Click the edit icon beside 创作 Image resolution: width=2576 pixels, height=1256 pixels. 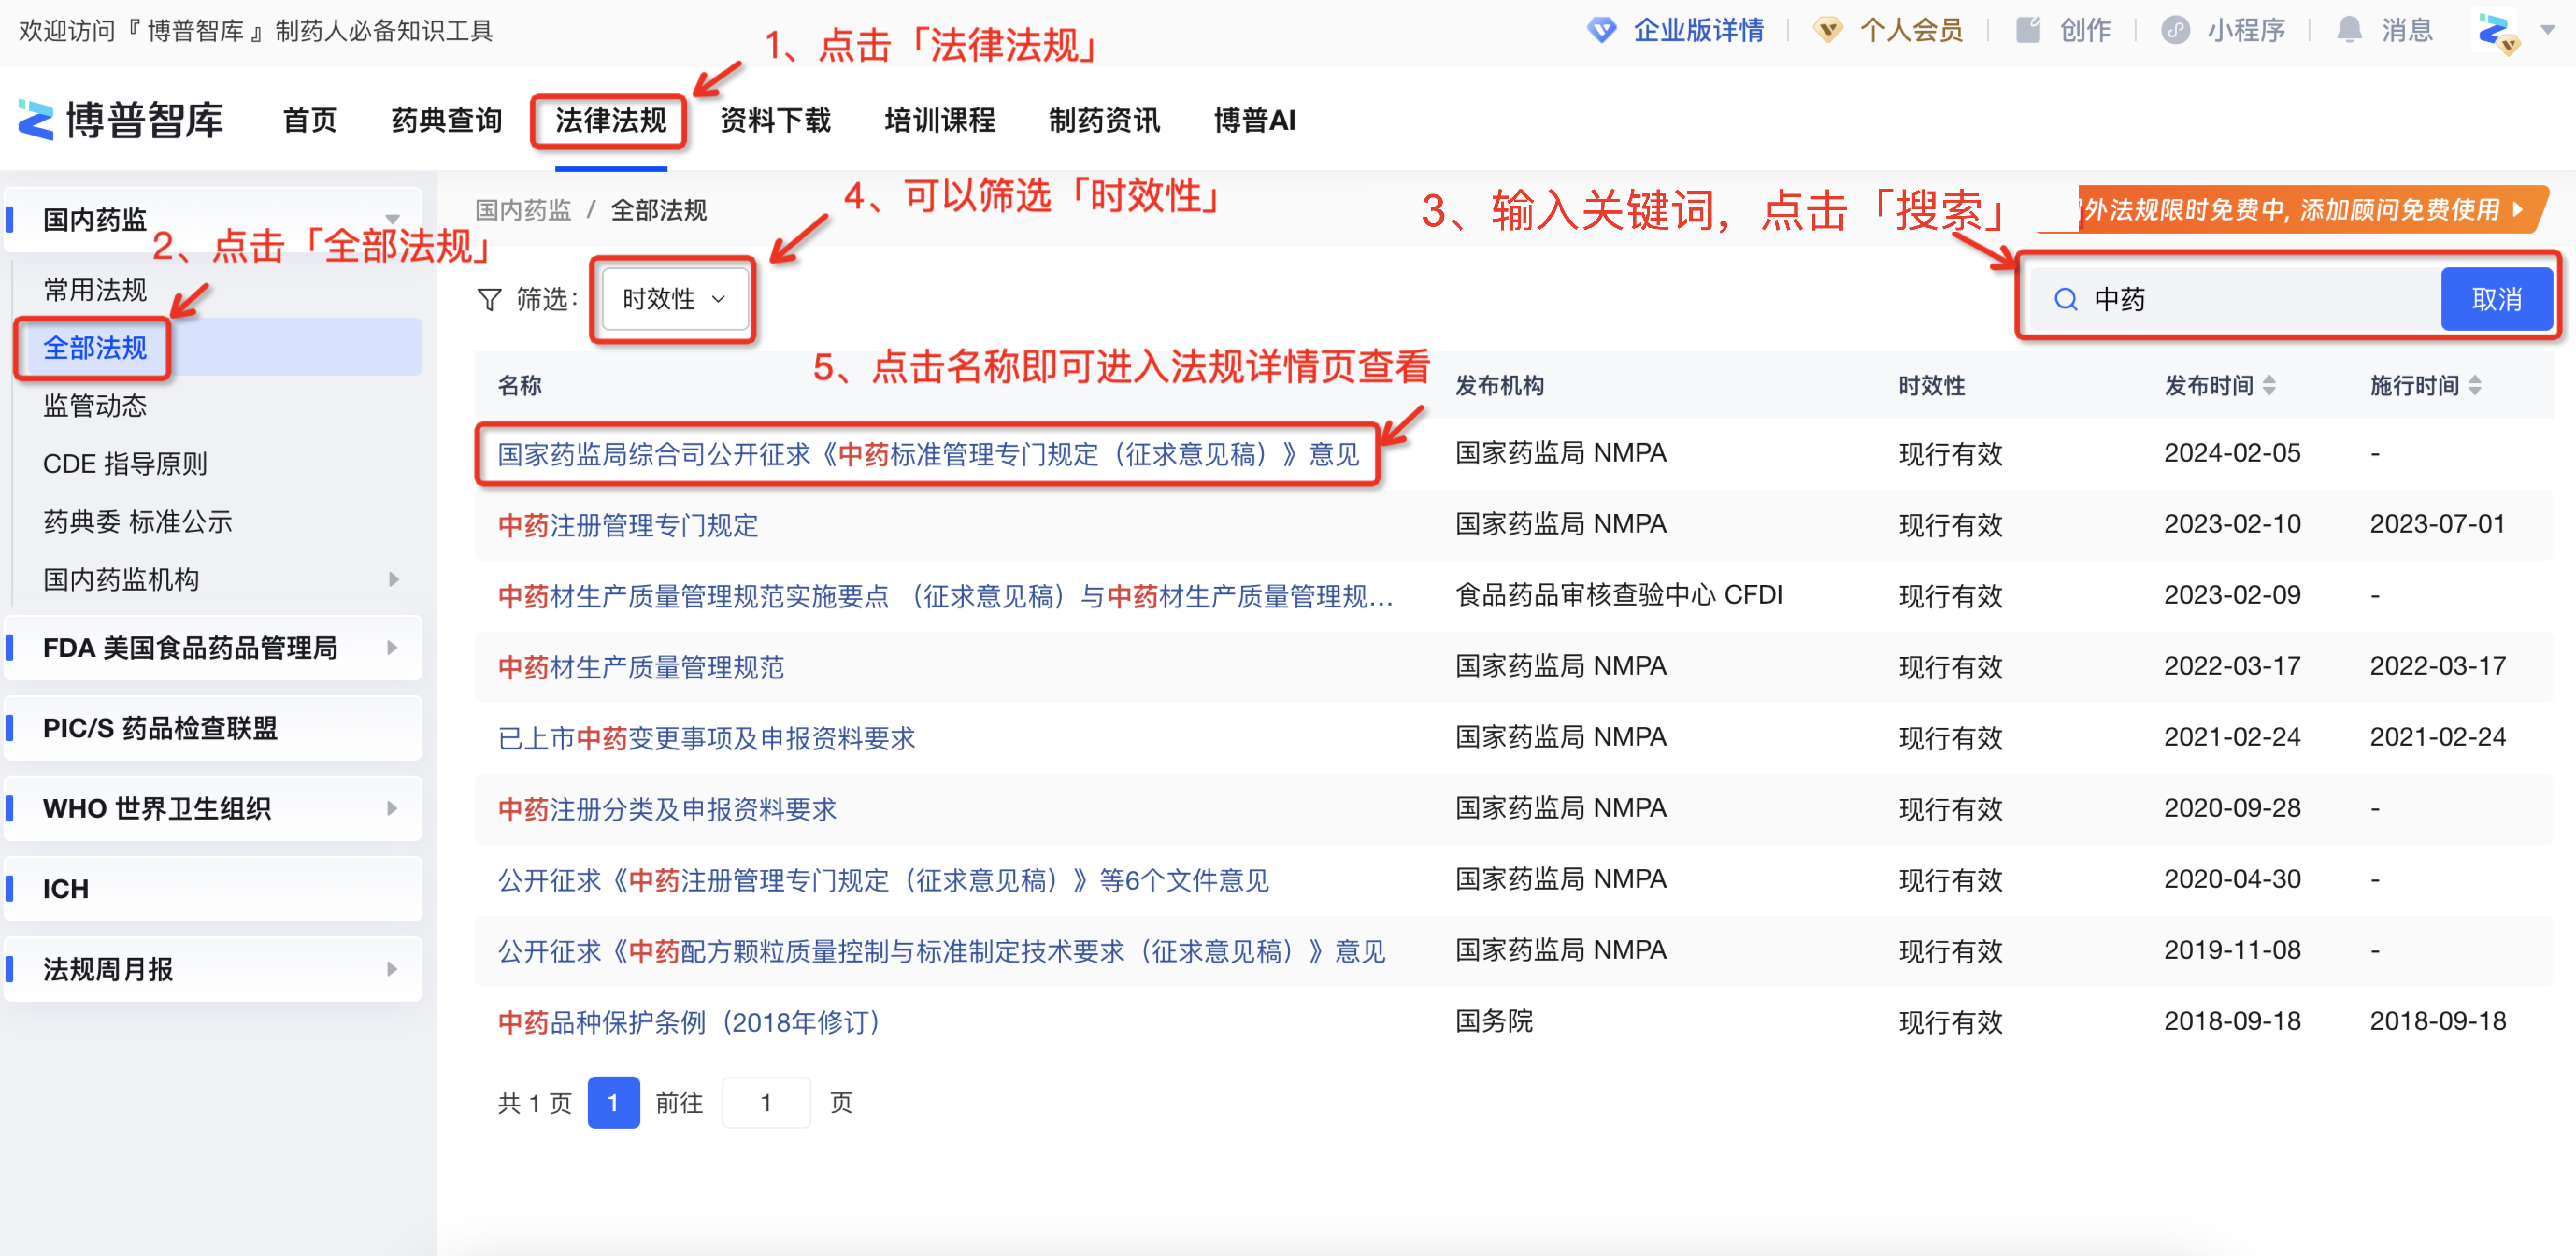2027,30
